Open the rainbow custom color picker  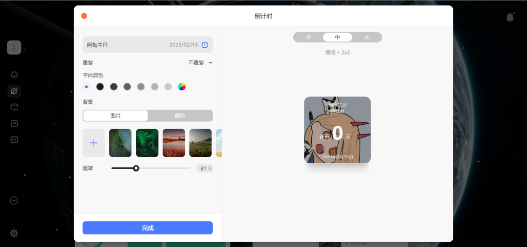pos(182,87)
